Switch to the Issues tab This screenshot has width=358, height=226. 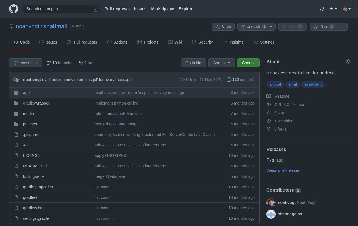pos(48,42)
